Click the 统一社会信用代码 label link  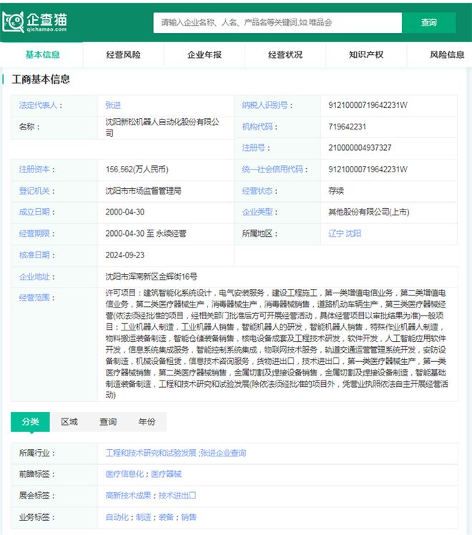(272, 170)
